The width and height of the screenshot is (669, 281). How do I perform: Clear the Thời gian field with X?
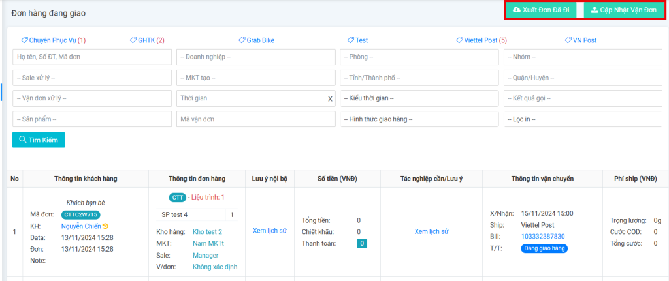coord(330,98)
